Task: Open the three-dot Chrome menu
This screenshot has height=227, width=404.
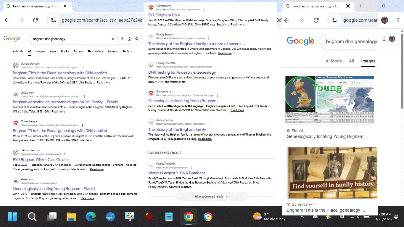Action: pos(398,20)
